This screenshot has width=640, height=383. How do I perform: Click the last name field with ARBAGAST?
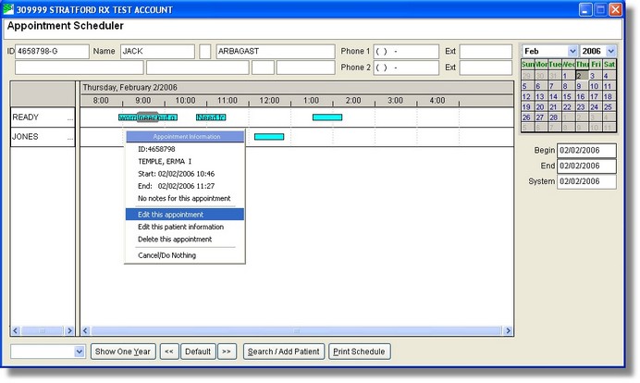tap(275, 52)
